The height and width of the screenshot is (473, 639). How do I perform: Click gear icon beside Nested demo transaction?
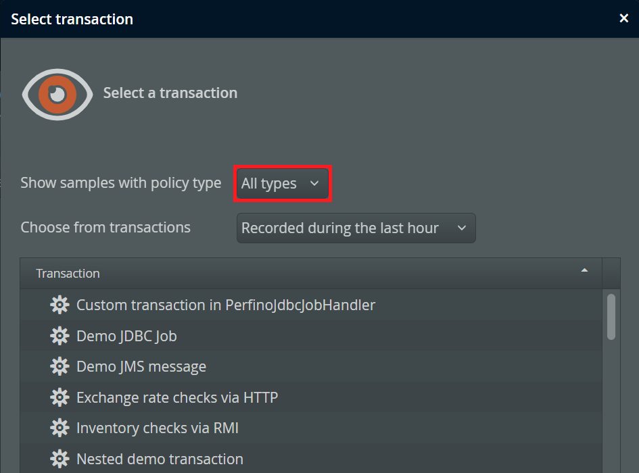[60, 459]
